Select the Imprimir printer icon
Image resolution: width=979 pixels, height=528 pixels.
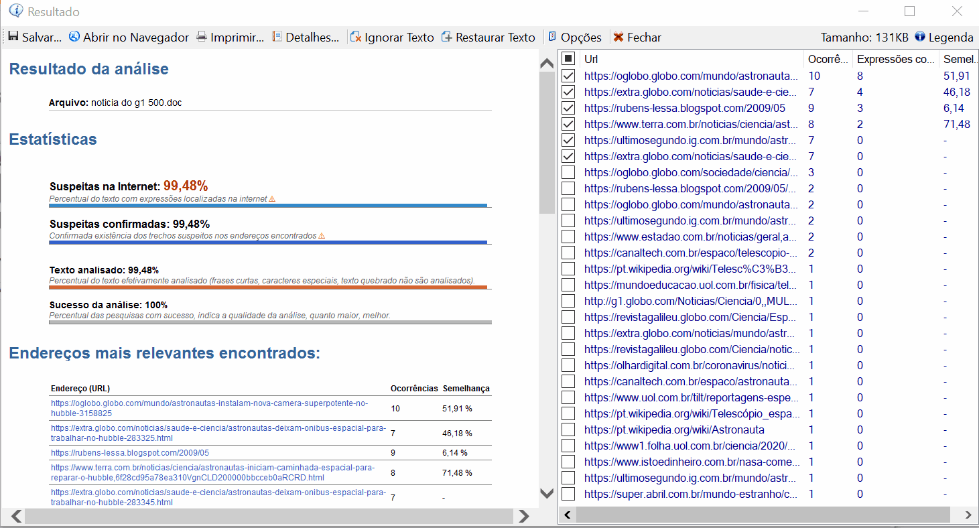[200, 37]
